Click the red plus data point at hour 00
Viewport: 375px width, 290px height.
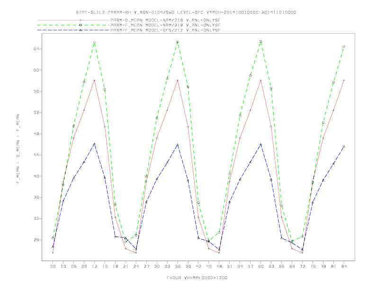[53, 253]
